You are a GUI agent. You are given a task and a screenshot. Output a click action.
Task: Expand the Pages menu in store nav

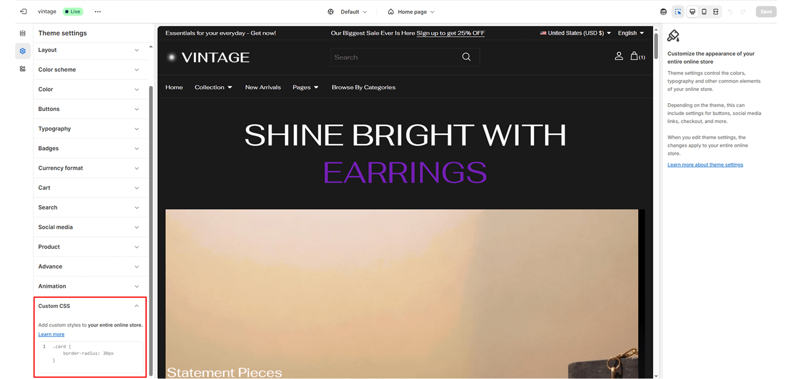pyautogui.click(x=305, y=87)
